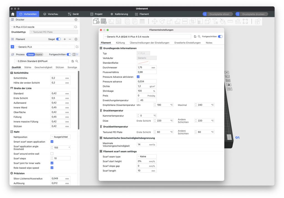Image resolution: width=284 pixels, height=198 pixels.
Task: Add a filament with the plus icon
Action: click(x=65, y=39)
